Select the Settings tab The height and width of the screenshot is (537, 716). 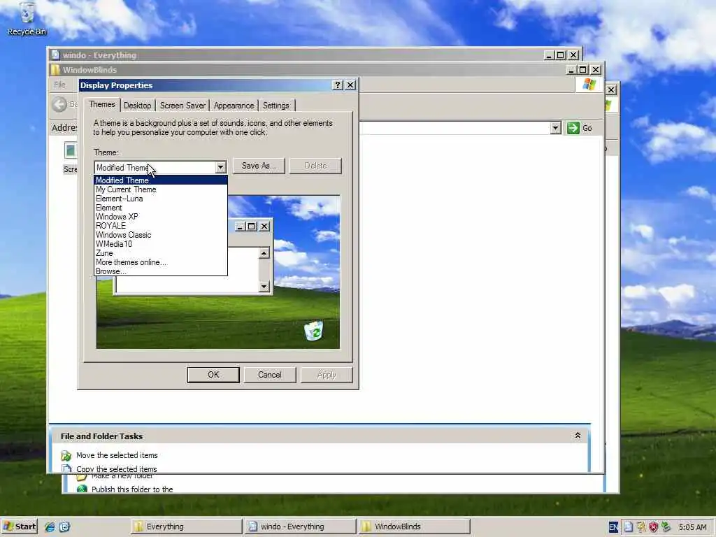pos(275,106)
